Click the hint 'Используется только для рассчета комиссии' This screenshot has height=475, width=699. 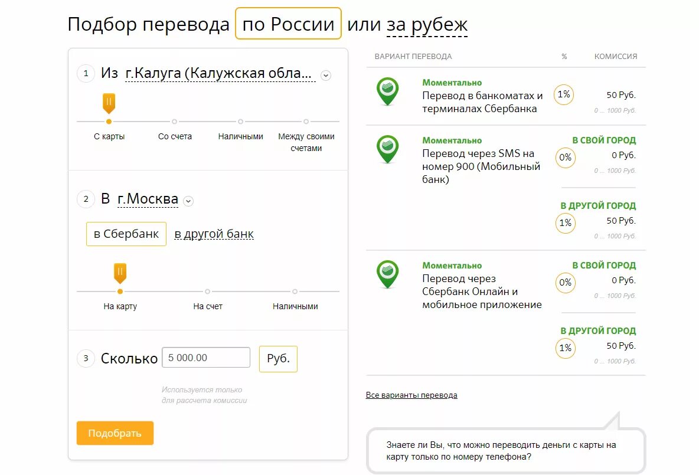pyautogui.click(x=204, y=395)
